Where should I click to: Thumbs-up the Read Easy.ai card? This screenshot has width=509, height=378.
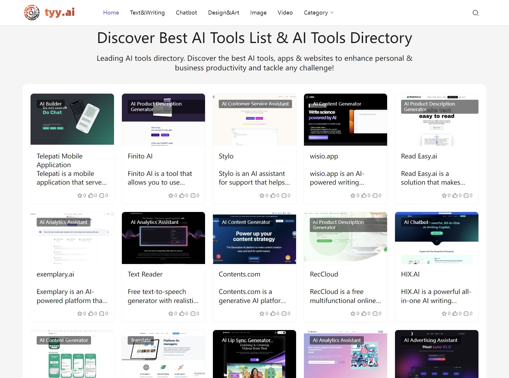[x=455, y=196]
